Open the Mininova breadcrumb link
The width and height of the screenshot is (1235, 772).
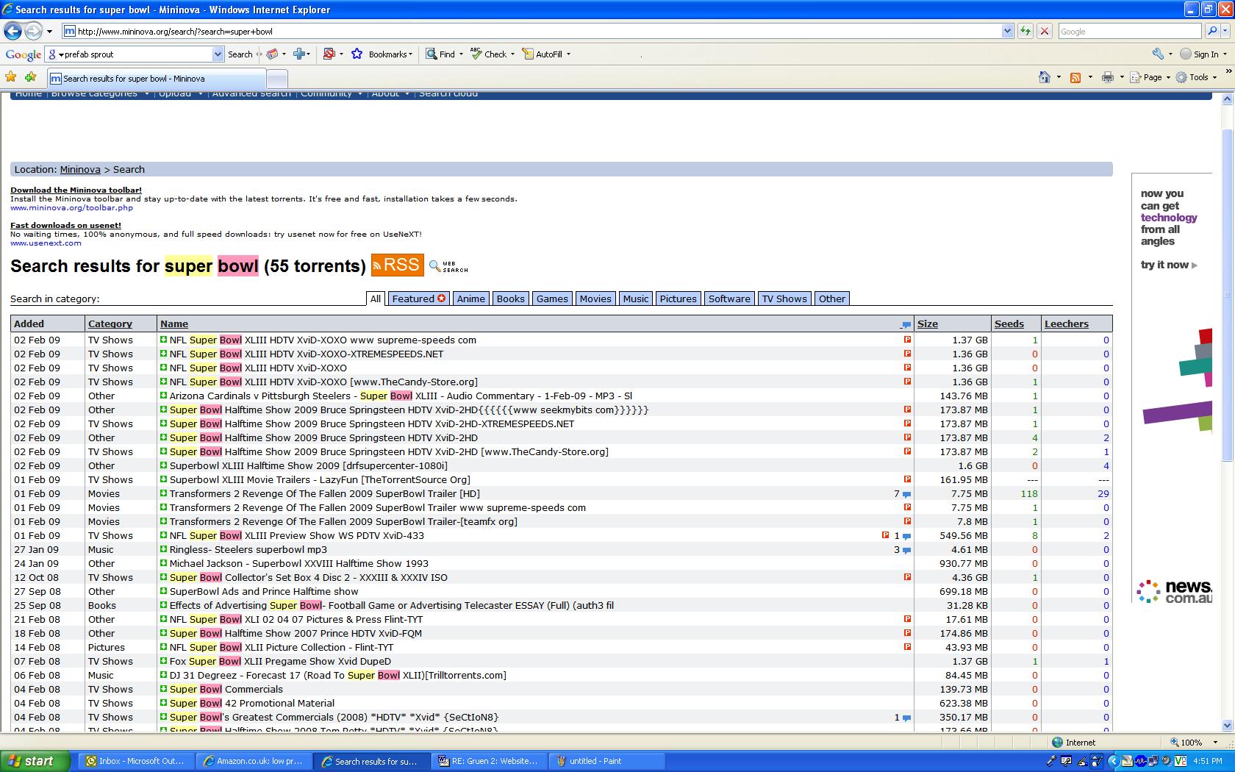click(x=80, y=169)
